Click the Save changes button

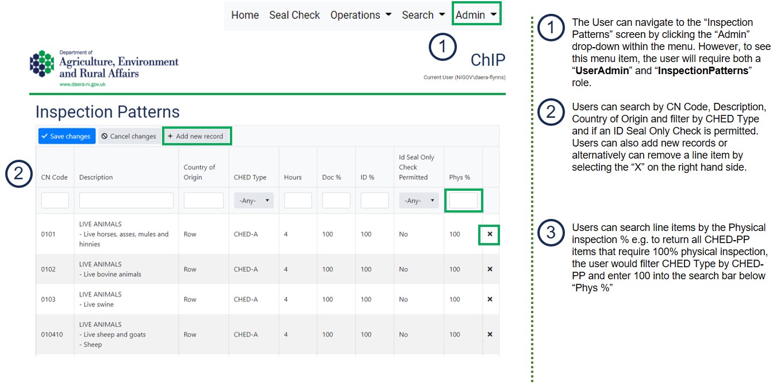coord(66,136)
